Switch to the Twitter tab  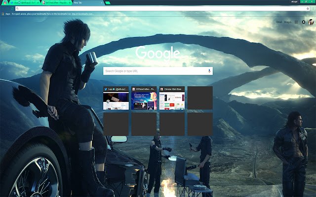click(24, 2)
